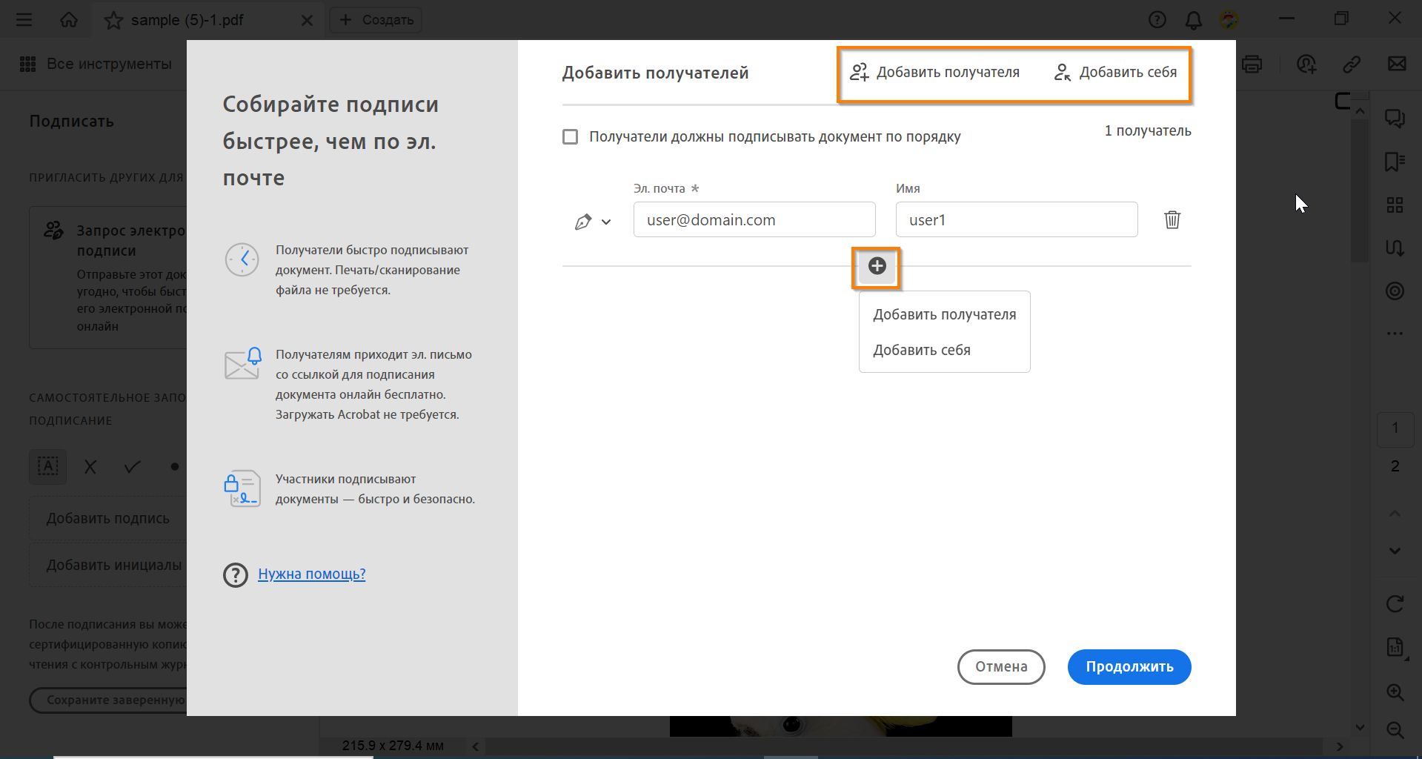
Task: Open the comments panel icon
Action: [1395, 118]
